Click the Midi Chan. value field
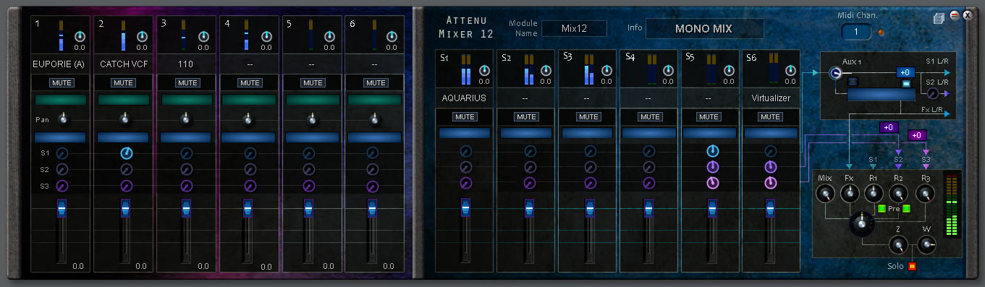 point(856,32)
